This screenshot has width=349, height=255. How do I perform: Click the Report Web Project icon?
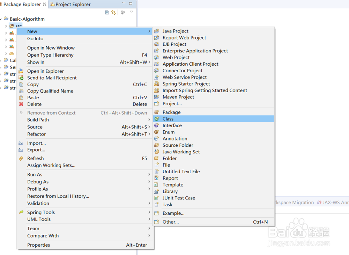click(157, 38)
